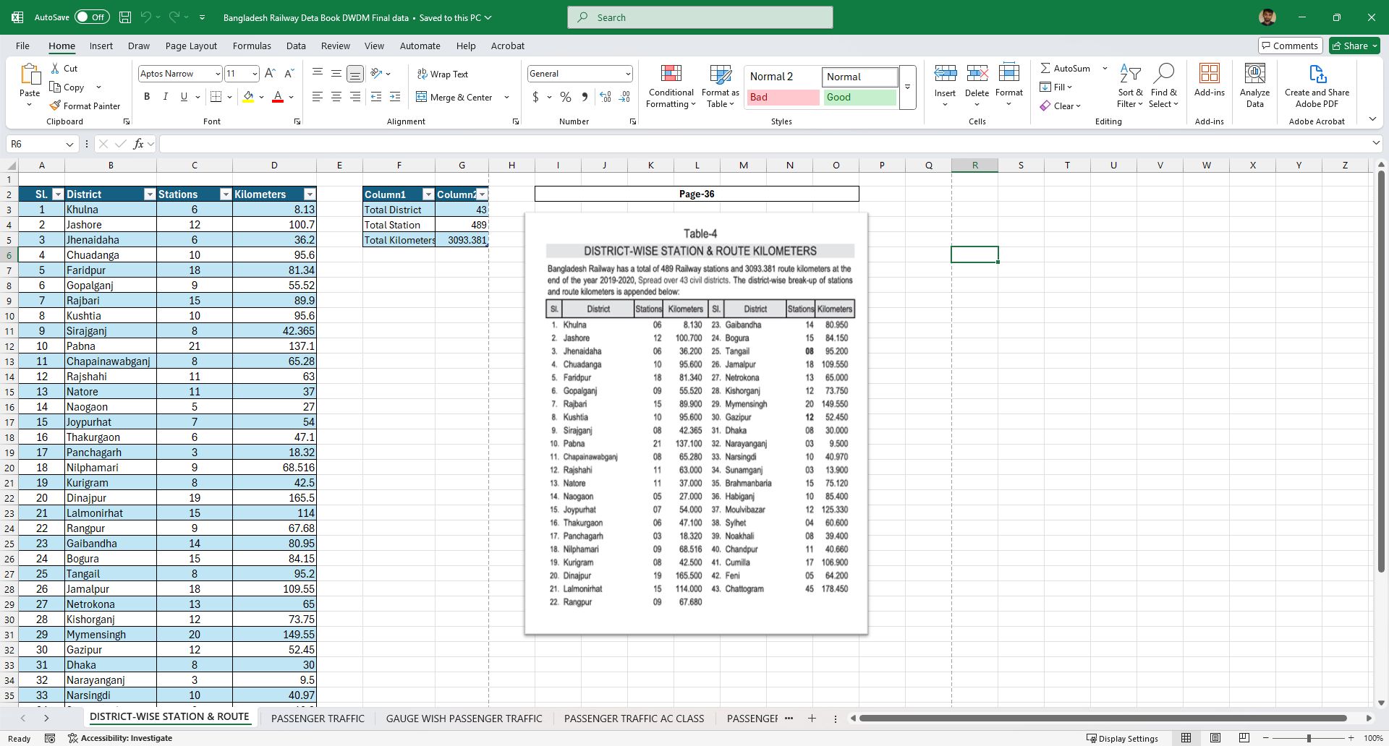
Task: Open Conditional Formatting icon in ribbon
Action: [x=671, y=73]
